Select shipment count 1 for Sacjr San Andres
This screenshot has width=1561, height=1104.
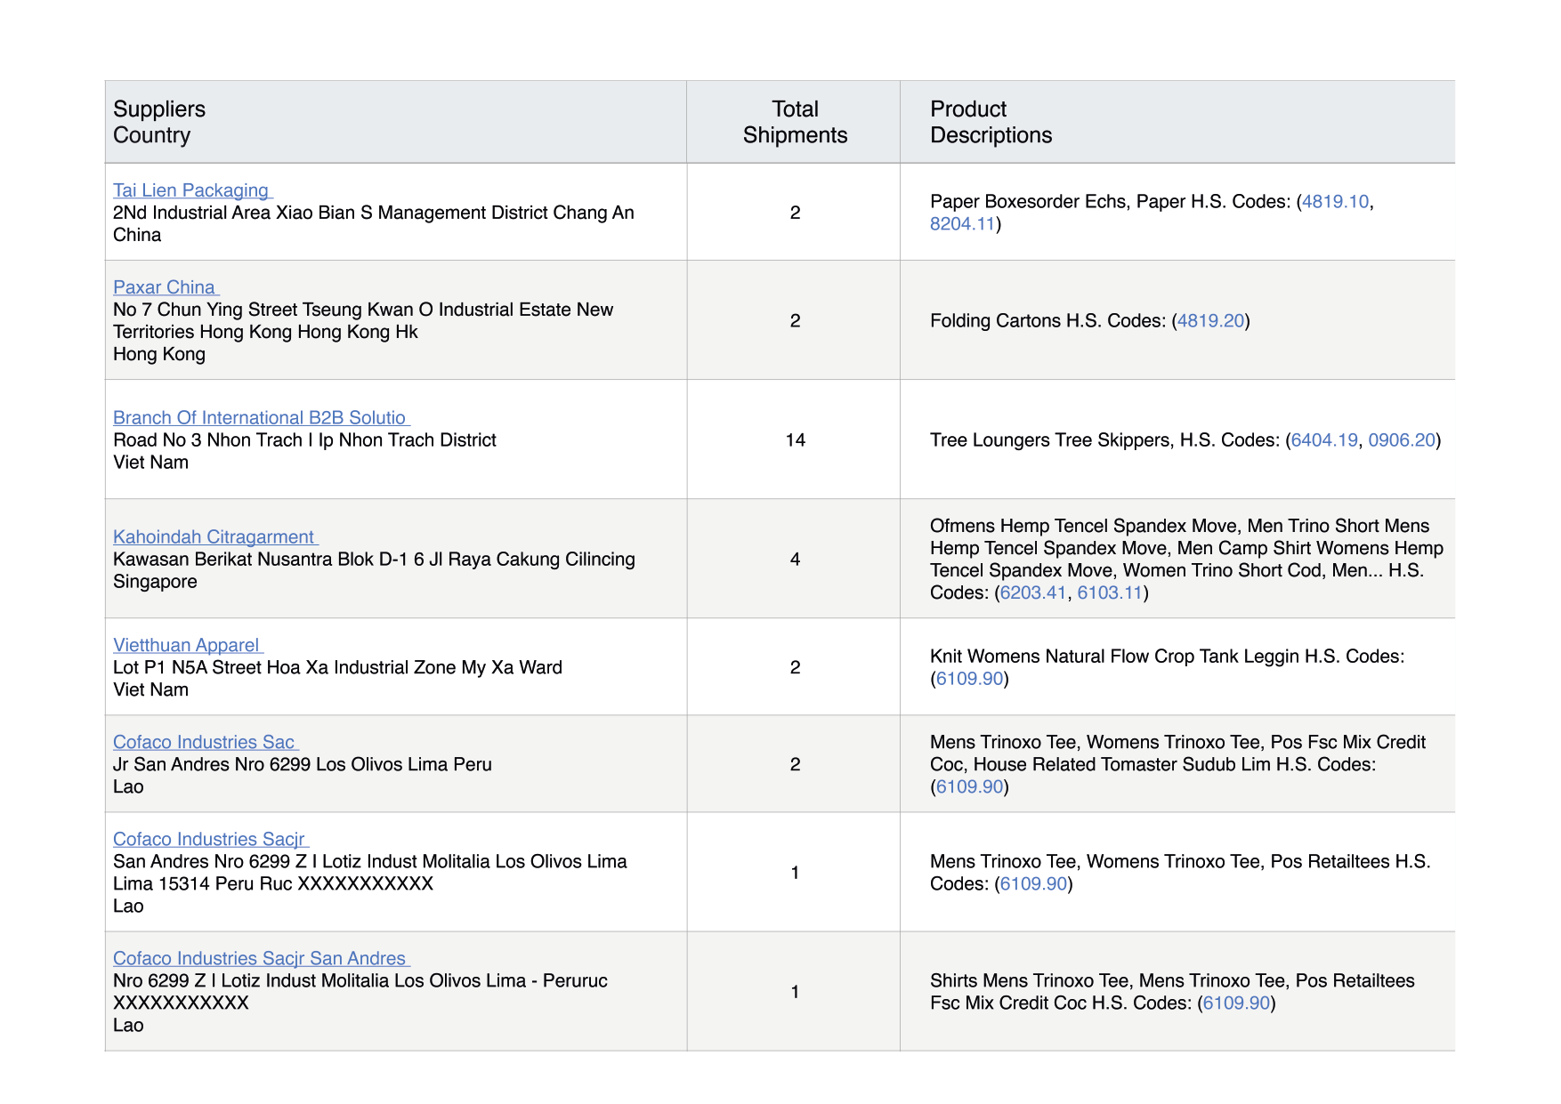(x=795, y=993)
